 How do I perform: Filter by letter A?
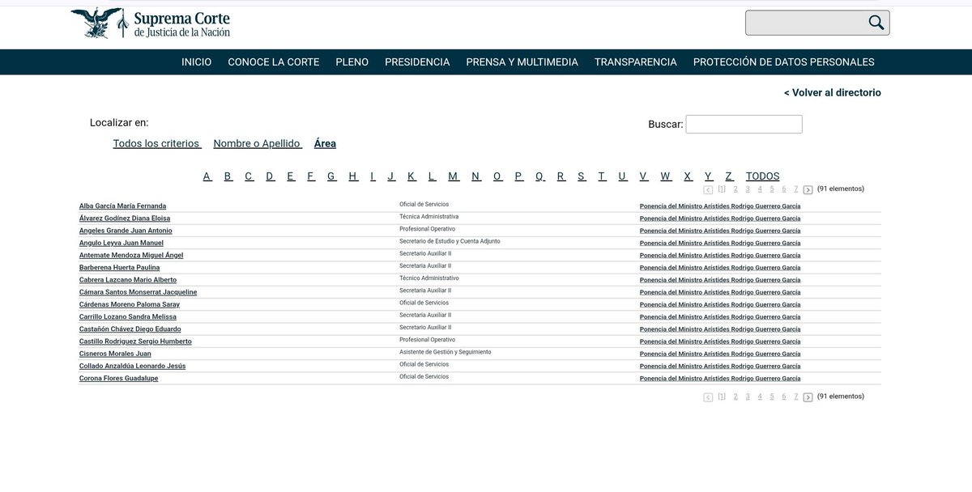(x=207, y=176)
